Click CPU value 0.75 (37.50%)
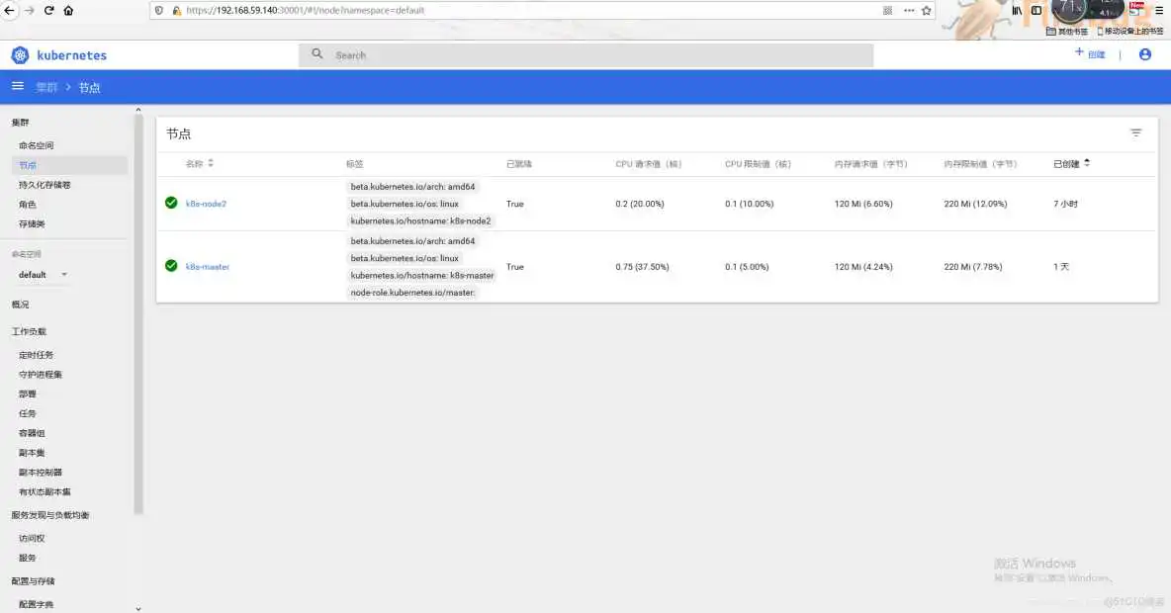 [x=642, y=267]
